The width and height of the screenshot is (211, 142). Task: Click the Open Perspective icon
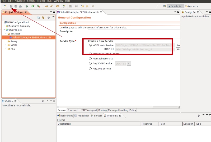165,6
